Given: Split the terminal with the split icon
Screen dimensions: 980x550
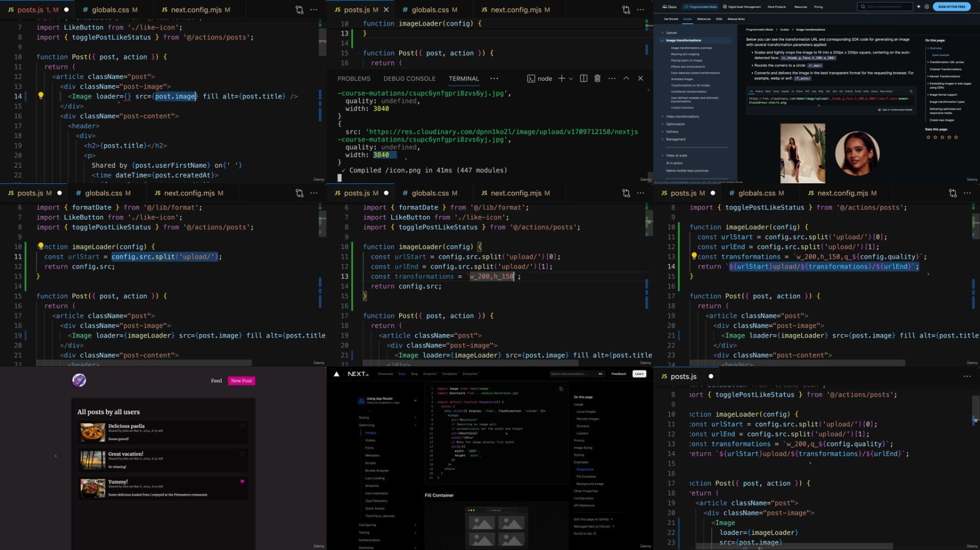Looking at the screenshot, I should 584,78.
